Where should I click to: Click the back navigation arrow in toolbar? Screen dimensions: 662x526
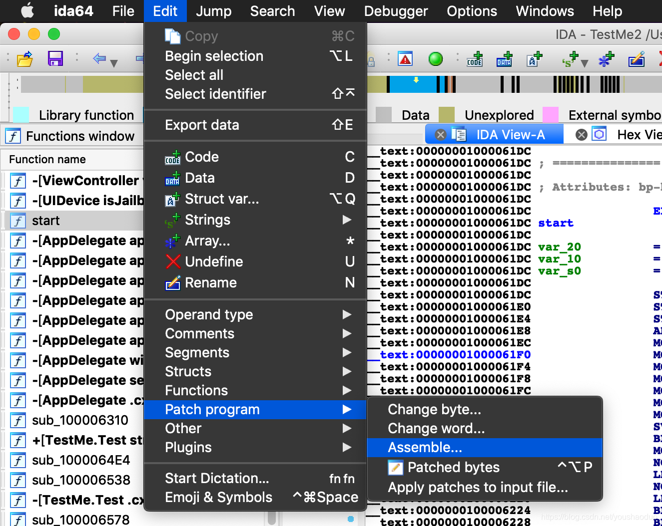[x=99, y=58]
